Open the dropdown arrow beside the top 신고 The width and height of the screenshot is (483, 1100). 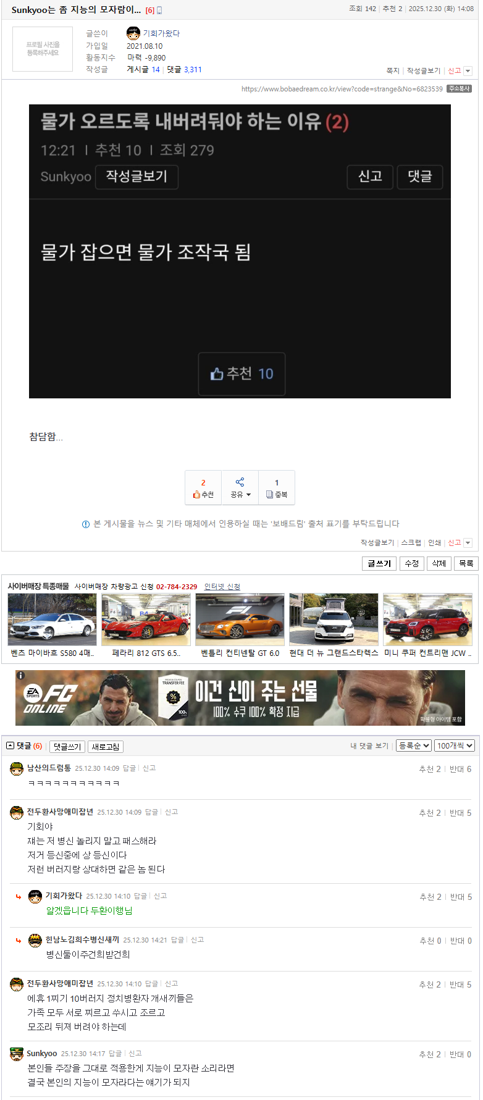468,71
